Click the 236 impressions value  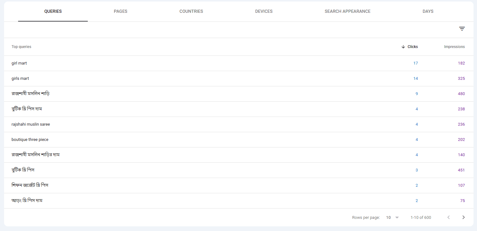[x=461, y=124]
